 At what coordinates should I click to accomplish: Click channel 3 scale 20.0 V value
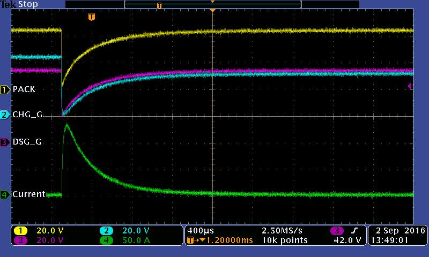click(x=50, y=240)
